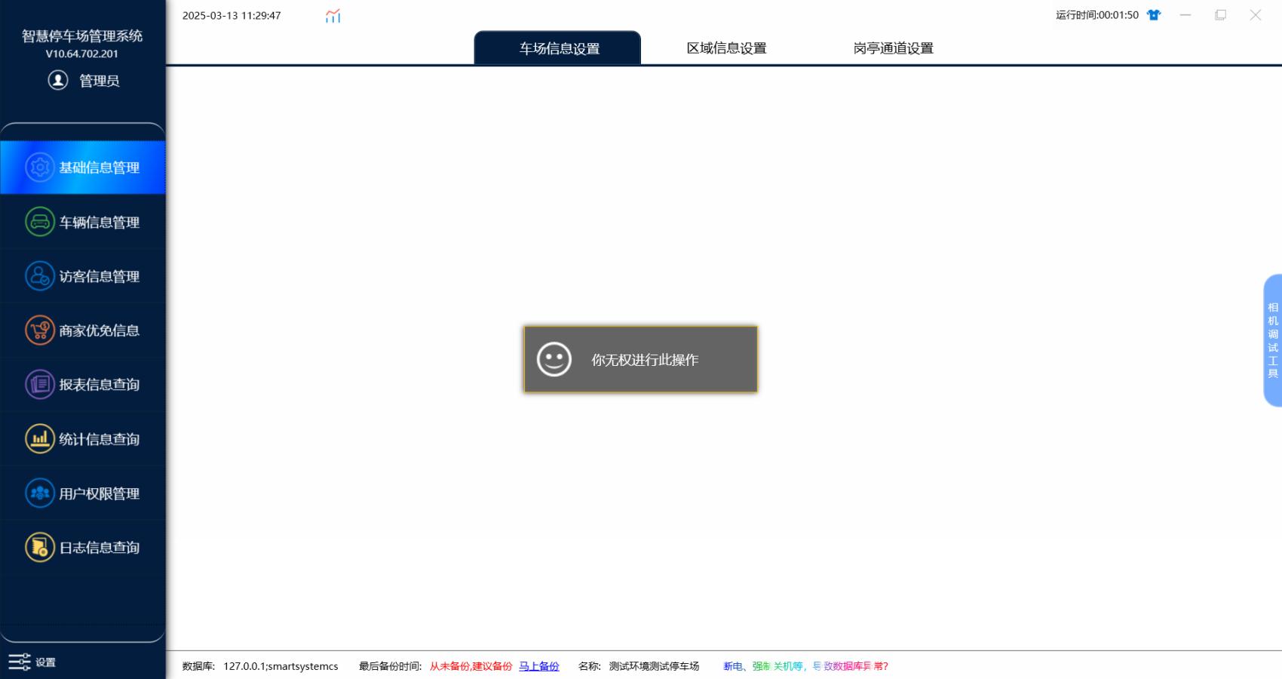The width and height of the screenshot is (1282, 679).
Task: Click the 测试环境测试停车场 name text
Action: point(654,666)
